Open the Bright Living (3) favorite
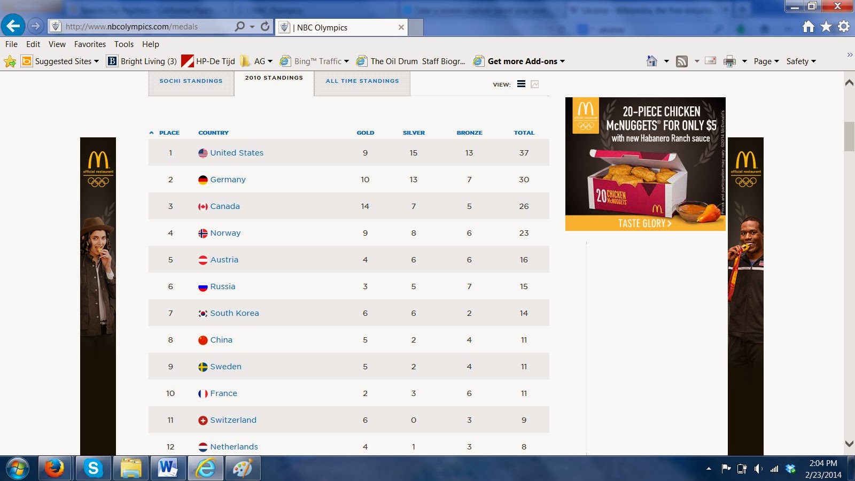855x481 pixels. (142, 61)
